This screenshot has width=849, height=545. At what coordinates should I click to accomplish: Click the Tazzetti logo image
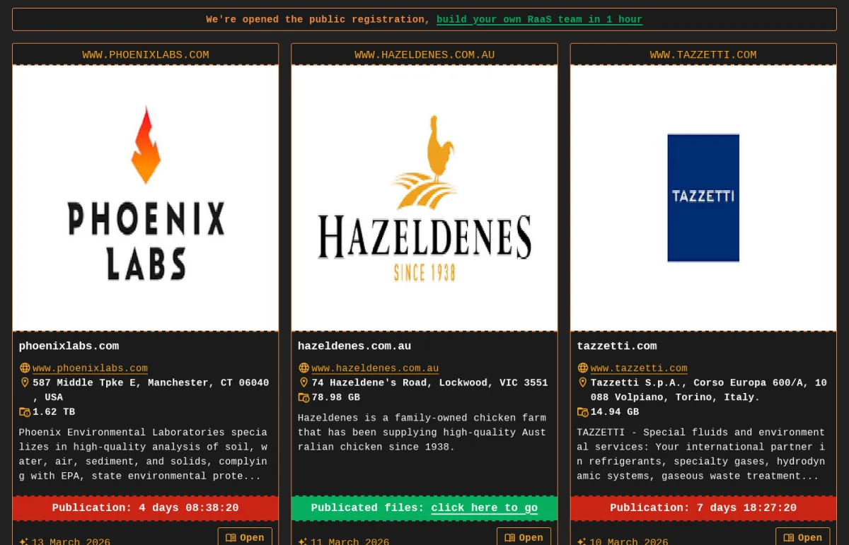pyautogui.click(x=703, y=198)
